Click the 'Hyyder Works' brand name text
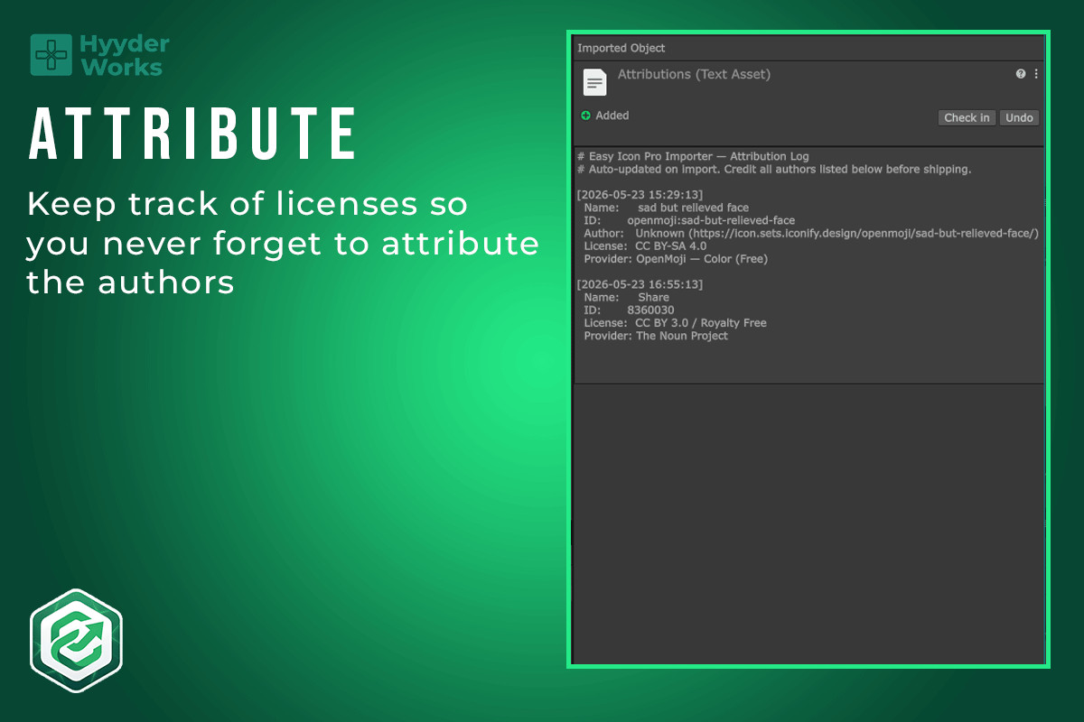 tap(125, 55)
